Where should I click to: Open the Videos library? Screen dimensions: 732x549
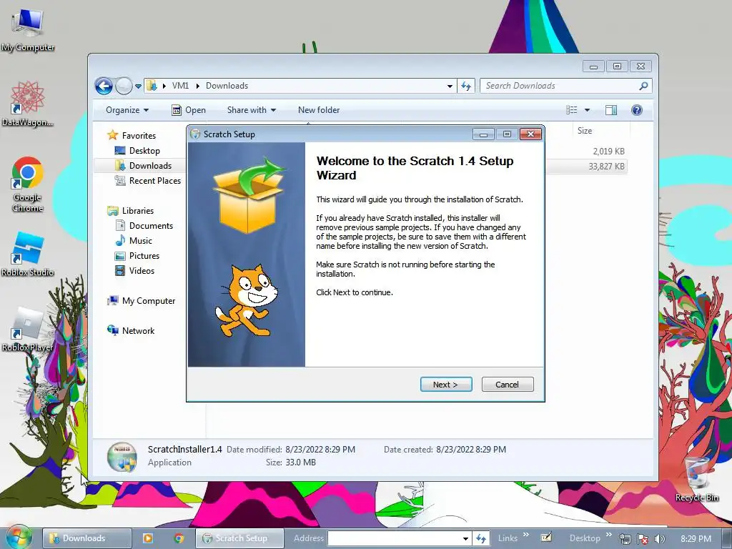(x=142, y=271)
